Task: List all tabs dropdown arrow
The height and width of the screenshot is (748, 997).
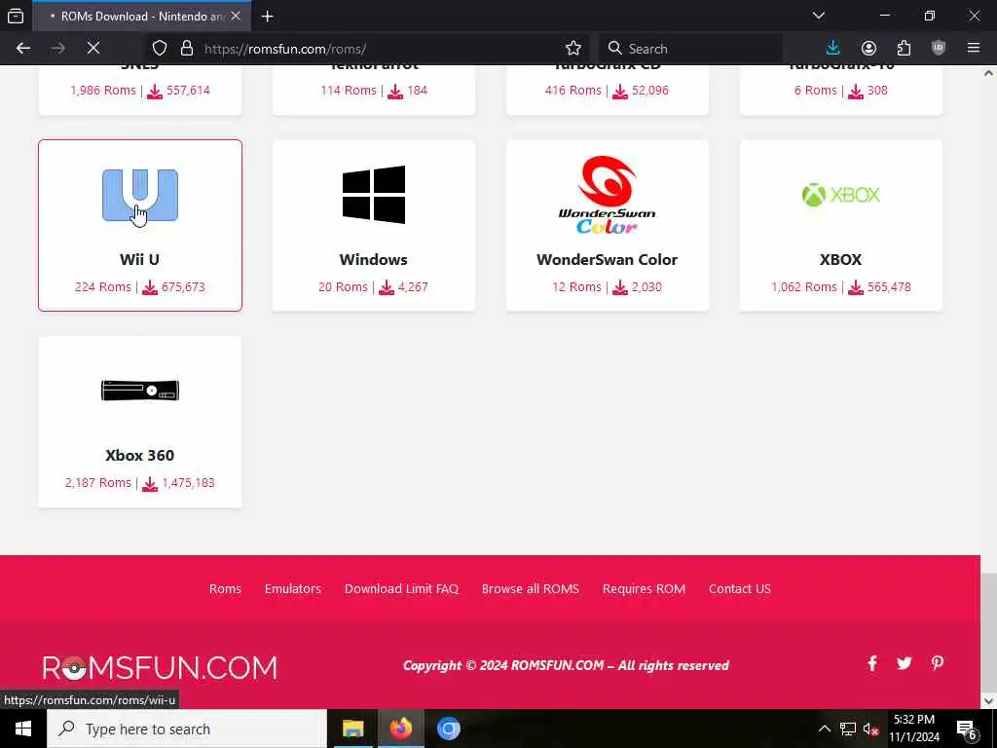Action: click(819, 16)
